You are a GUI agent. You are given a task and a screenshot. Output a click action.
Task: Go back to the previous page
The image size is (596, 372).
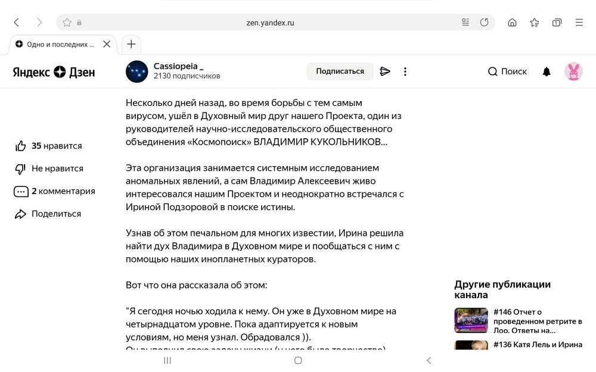click(16, 23)
